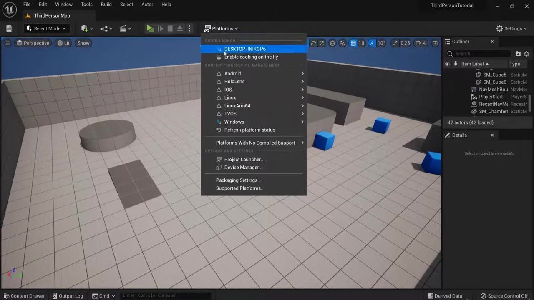Screen dimensions: 534x300
Task: Open the viewport layout grid icon
Action: point(435,43)
